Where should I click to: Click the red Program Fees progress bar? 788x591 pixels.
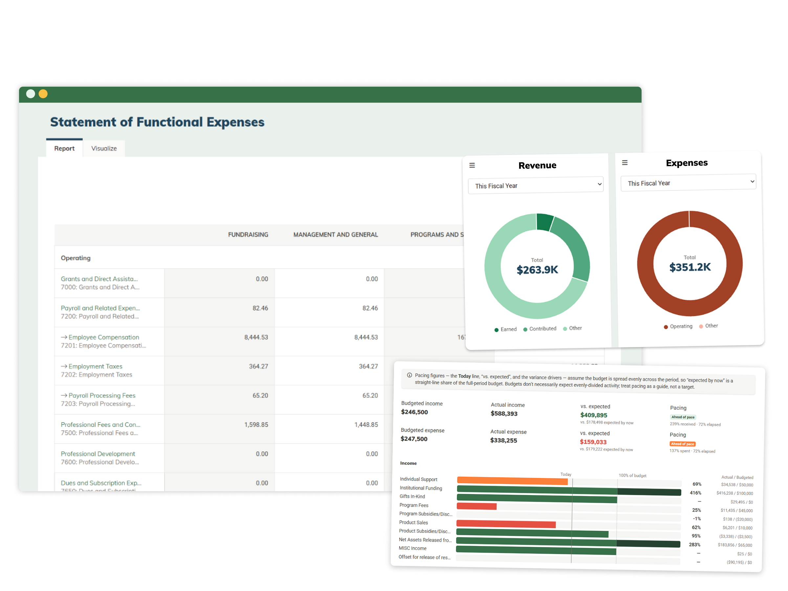(x=477, y=506)
